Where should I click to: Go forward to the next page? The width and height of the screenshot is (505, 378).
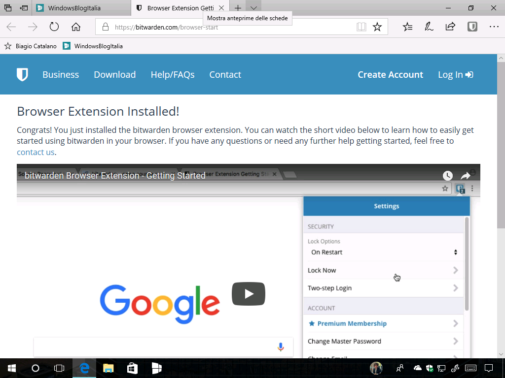pyautogui.click(x=33, y=27)
